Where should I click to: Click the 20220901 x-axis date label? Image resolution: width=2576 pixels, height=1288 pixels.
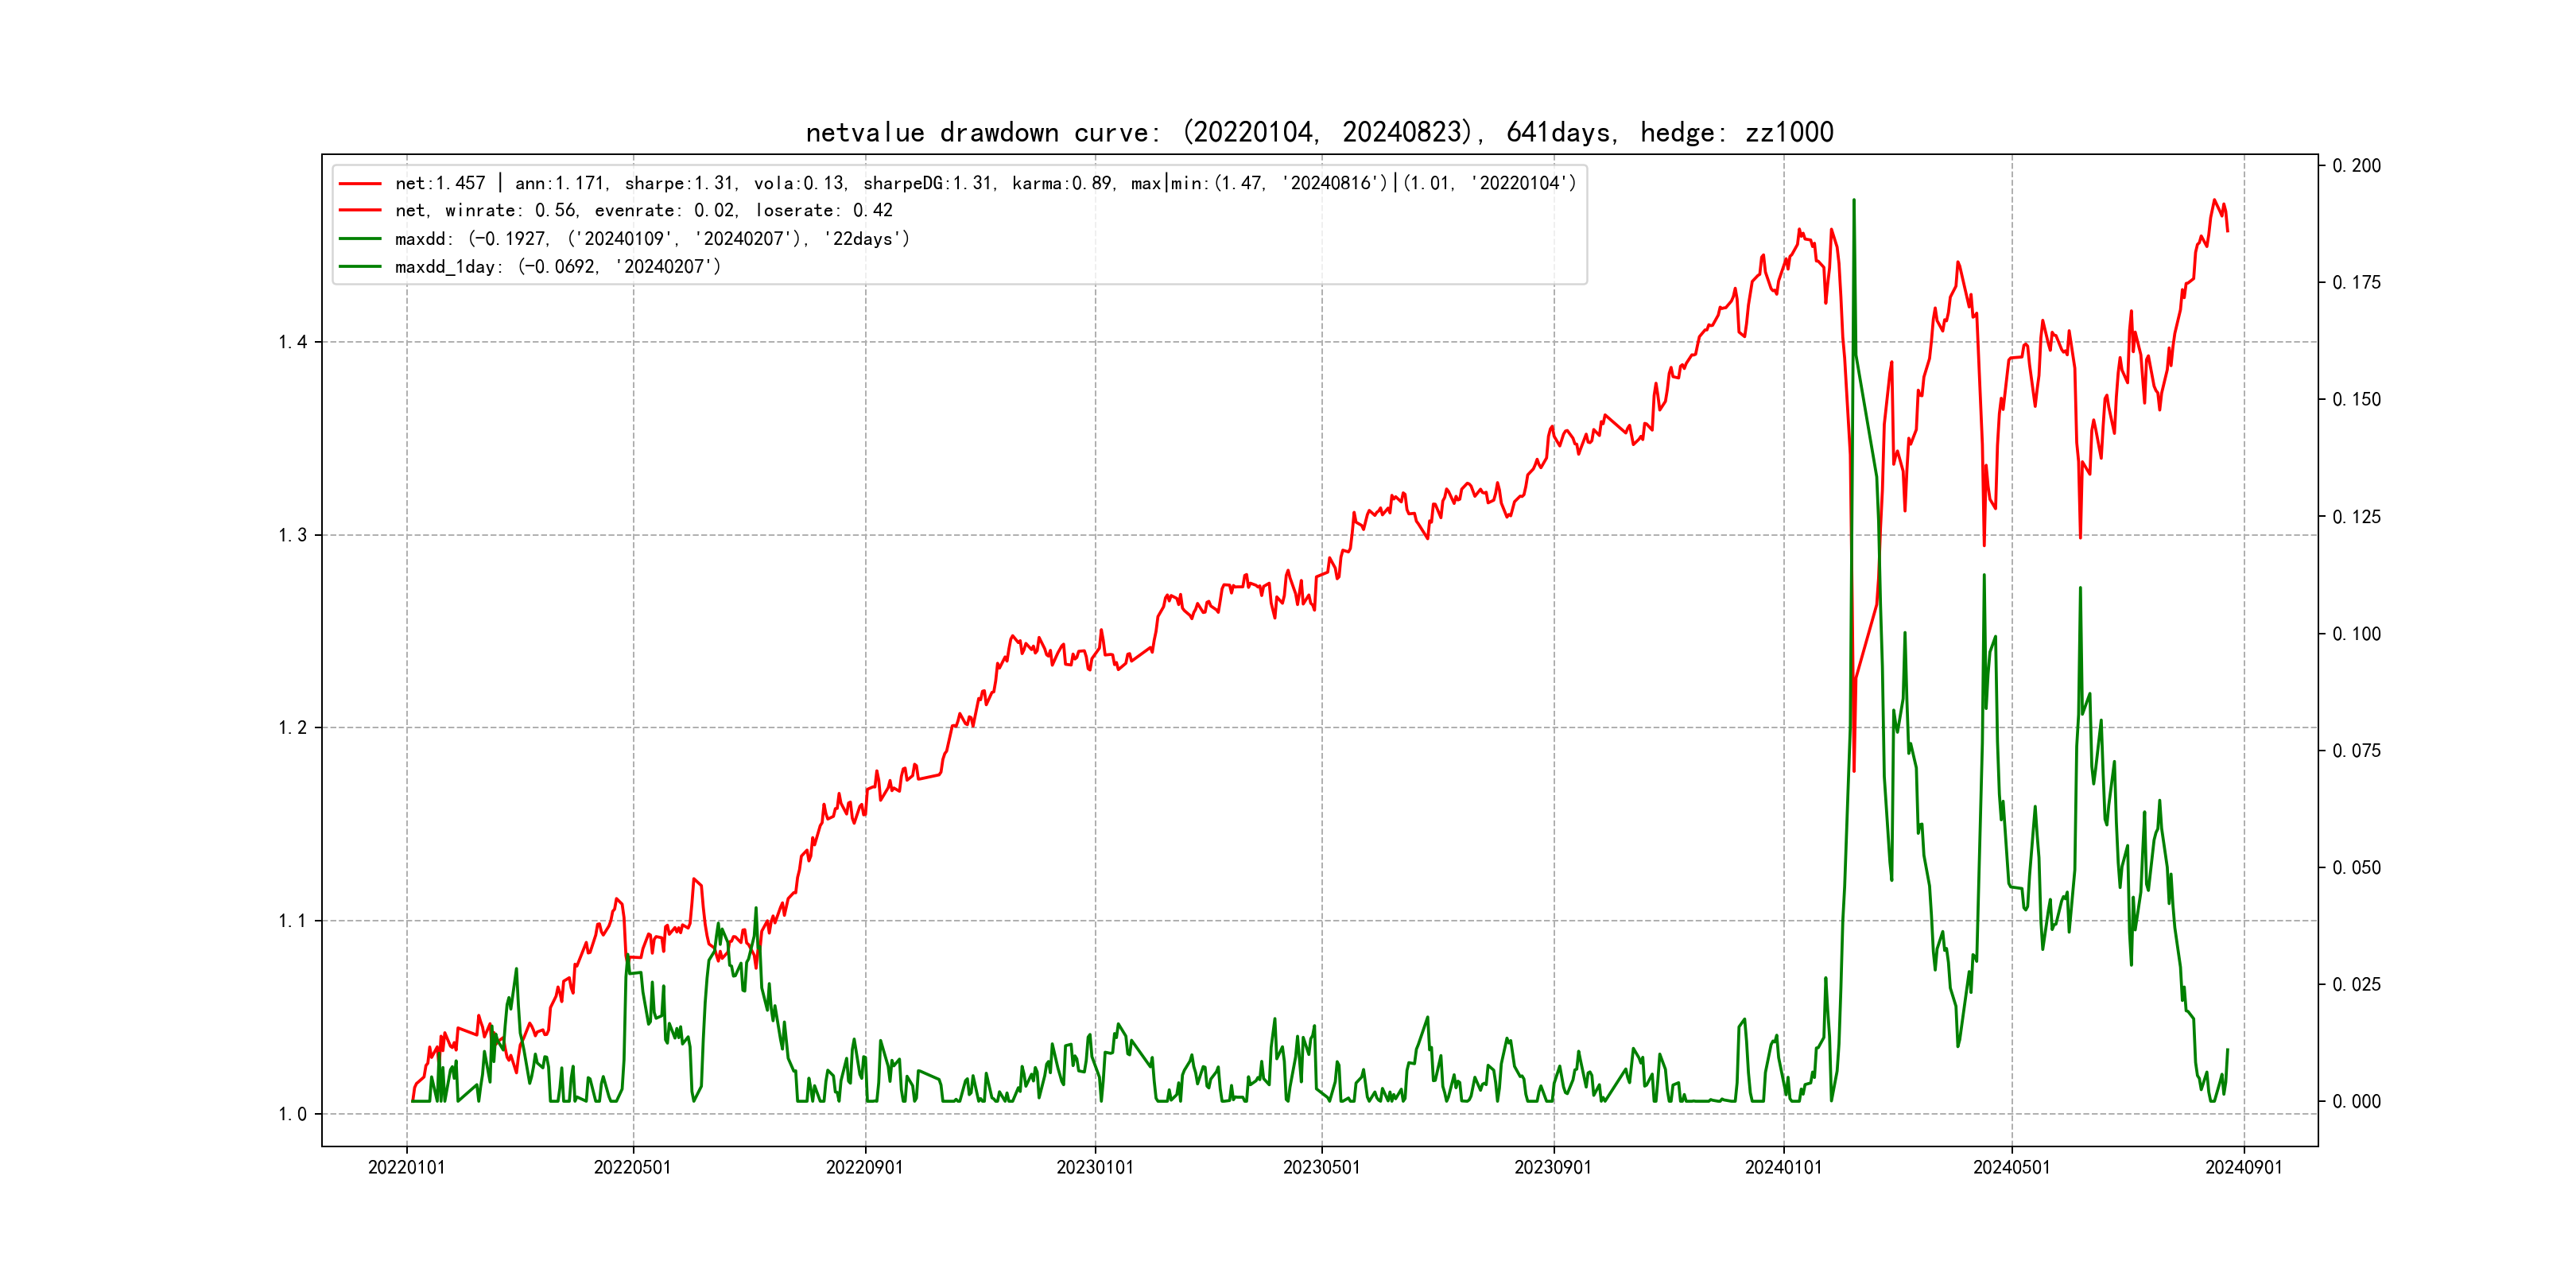click(864, 1168)
